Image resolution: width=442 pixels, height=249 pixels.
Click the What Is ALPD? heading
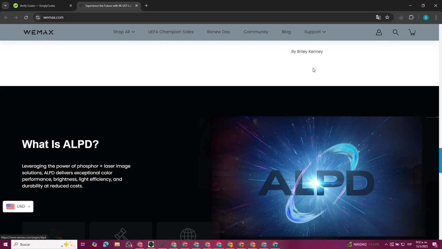click(x=60, y=144)
